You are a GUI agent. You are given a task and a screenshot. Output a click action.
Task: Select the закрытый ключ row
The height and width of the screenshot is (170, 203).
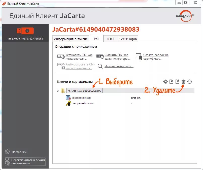(83, 103)
